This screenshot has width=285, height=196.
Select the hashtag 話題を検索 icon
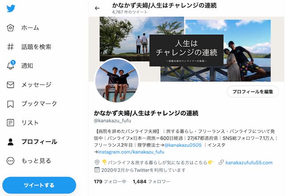pyautogui.click(x=10, y=47)
